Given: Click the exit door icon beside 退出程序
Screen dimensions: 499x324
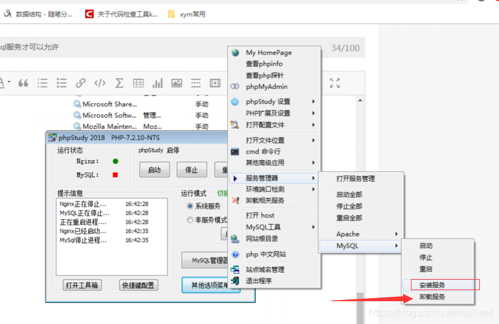Looking at the screenshot, I should pyautogui.click(x=235, y=281).
